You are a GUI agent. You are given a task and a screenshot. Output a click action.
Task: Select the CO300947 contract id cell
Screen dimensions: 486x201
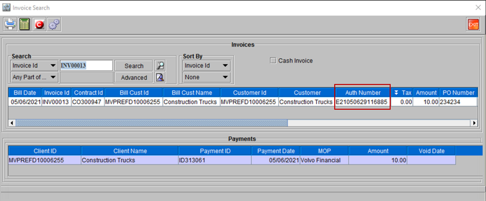tap(88, 102)
